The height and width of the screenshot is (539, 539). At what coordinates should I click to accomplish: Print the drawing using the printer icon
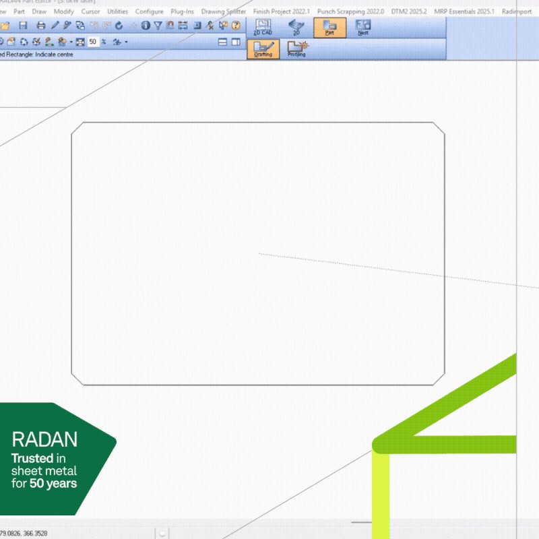pos(41,26)
